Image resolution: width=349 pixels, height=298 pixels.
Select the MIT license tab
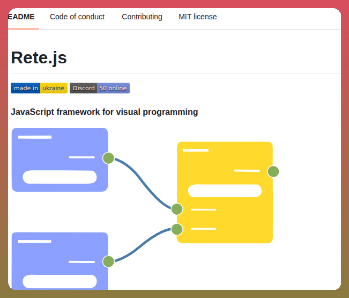(x=198, y=17)
